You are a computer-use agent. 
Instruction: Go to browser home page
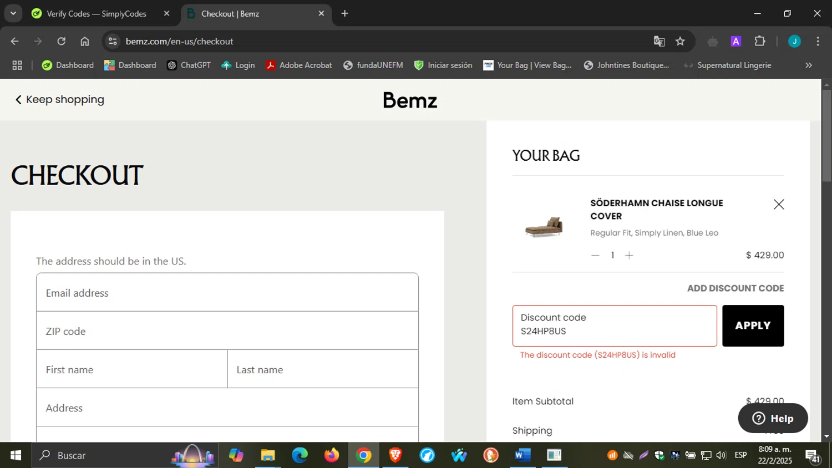tap(84, 42)
